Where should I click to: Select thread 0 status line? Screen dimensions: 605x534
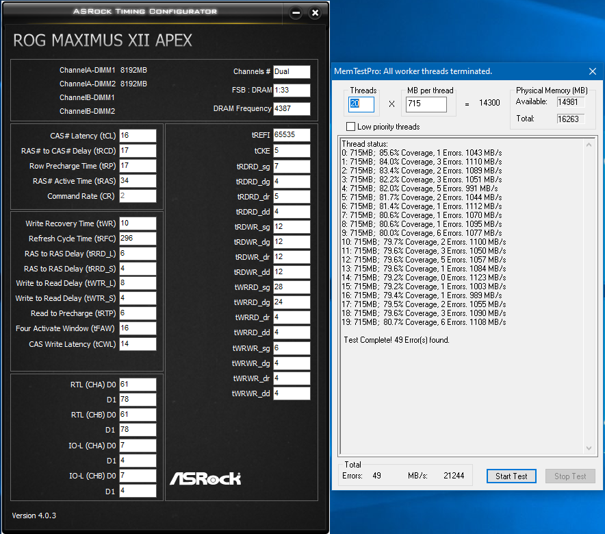[422, 153]
